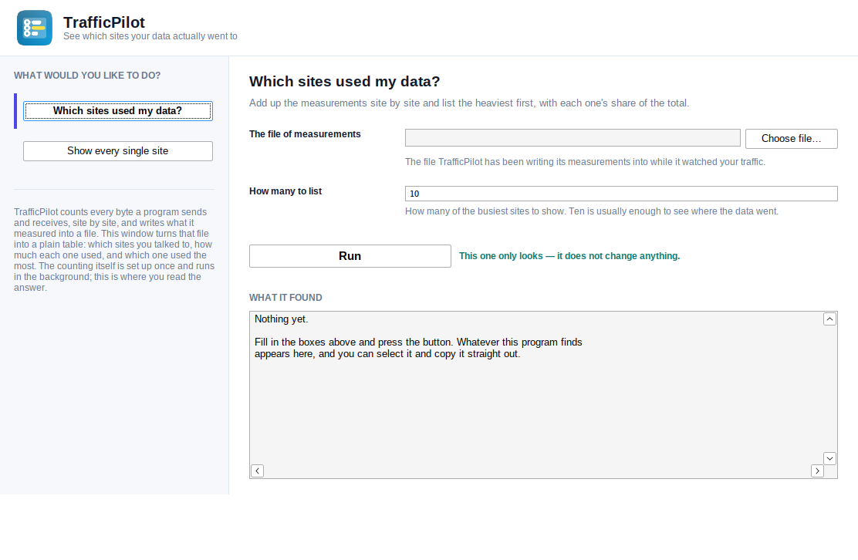Click the 'Ten is usually enough' hint text
The height and width of the screenshot is (560, 858).
click(x=592, y=211)
